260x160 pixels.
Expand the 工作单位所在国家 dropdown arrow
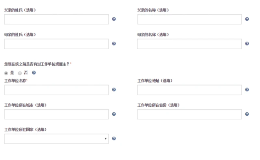[x=105, y=139]
